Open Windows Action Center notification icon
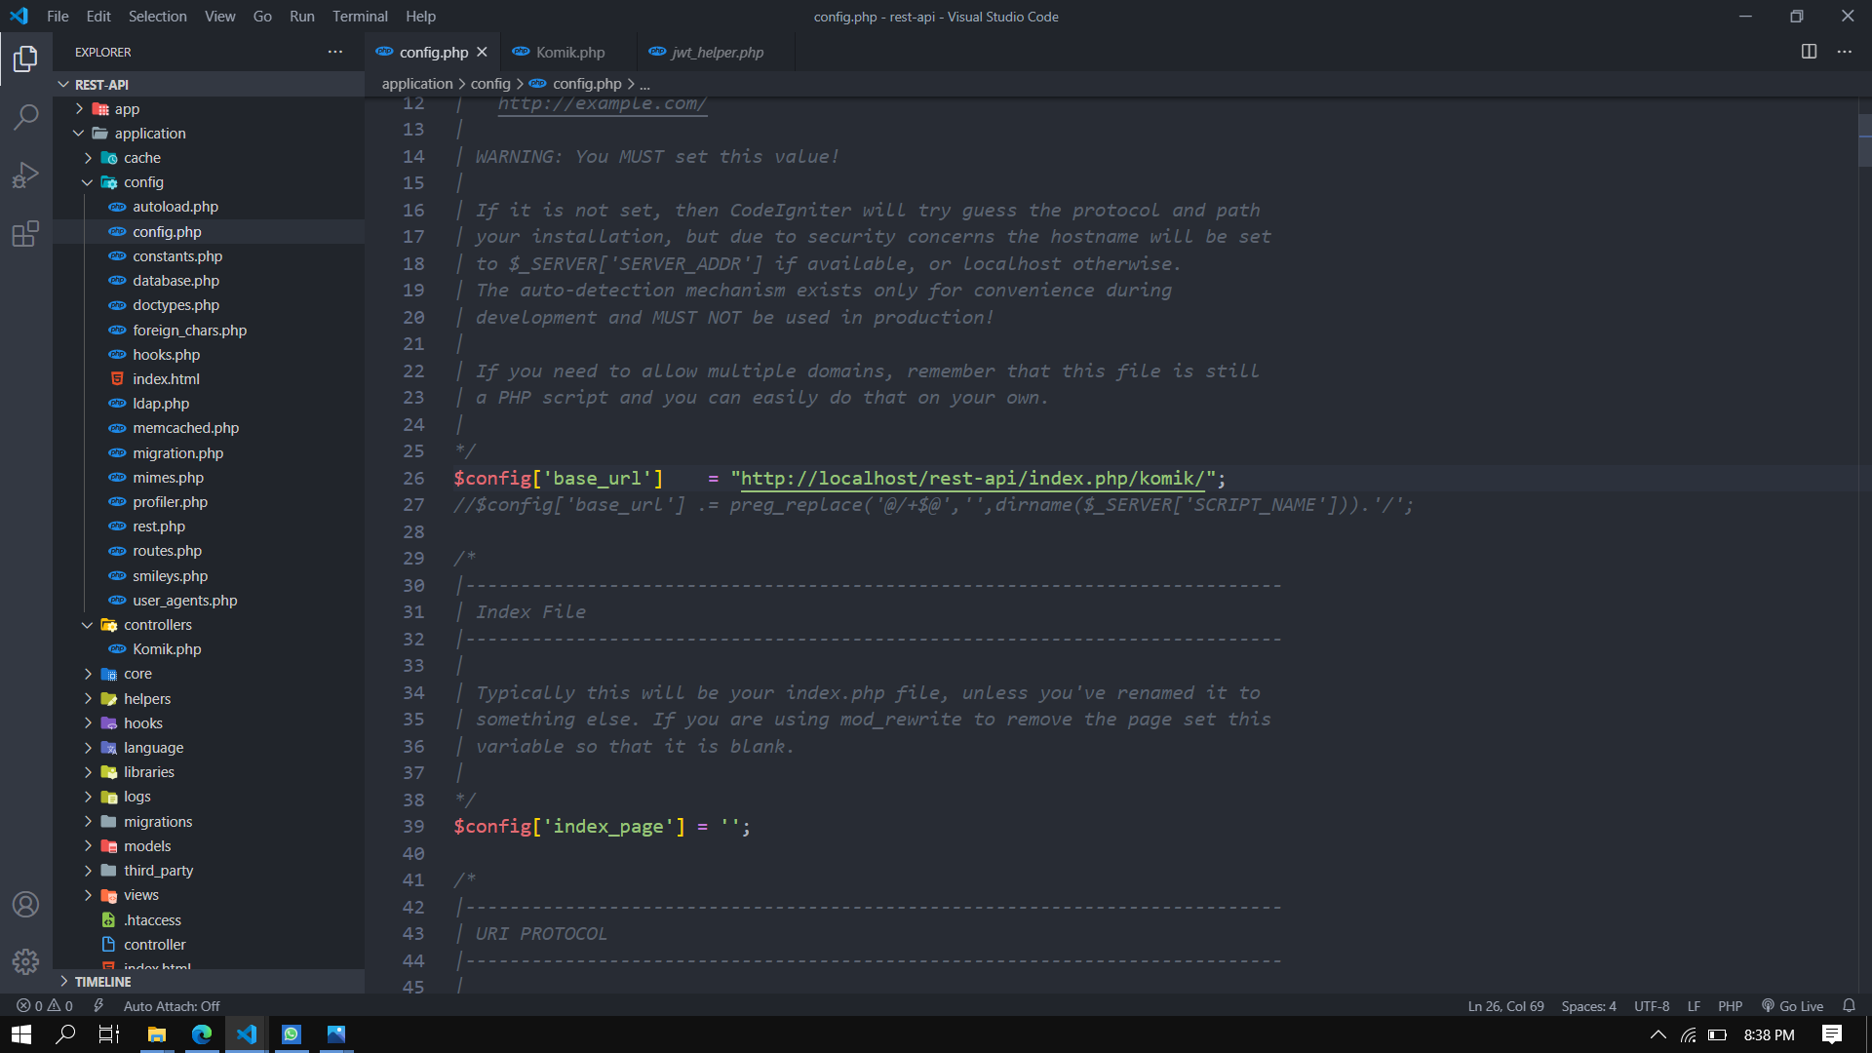The width and height of the screenshot is (1872, 1053). click(1832, 1034)
